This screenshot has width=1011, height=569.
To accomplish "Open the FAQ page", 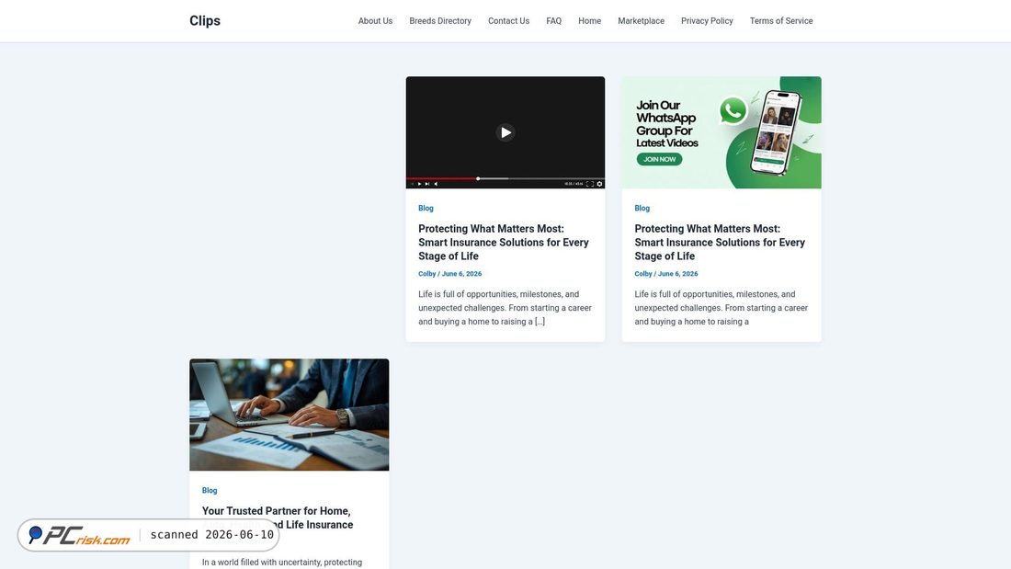I will pyautogui.click(x=554, y=20).
